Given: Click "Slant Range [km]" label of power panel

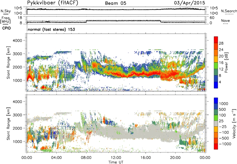Looking at the screenshot, I should [8, 62].
